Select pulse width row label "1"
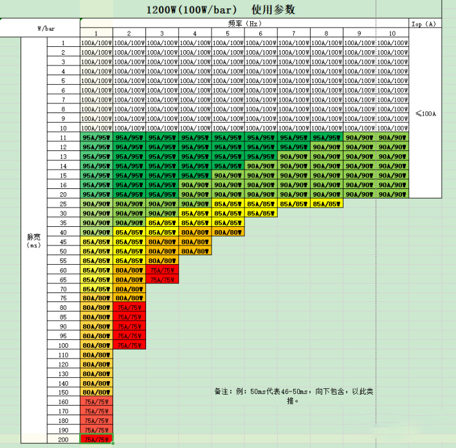Screen dimensions: 456x448 click(x=64, y=42)
